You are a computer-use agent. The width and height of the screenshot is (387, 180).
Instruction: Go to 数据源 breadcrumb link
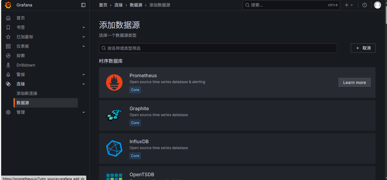[136, 5]
